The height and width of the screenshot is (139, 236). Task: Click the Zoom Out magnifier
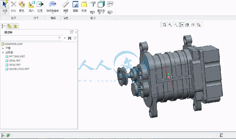[x=176, y=25]
